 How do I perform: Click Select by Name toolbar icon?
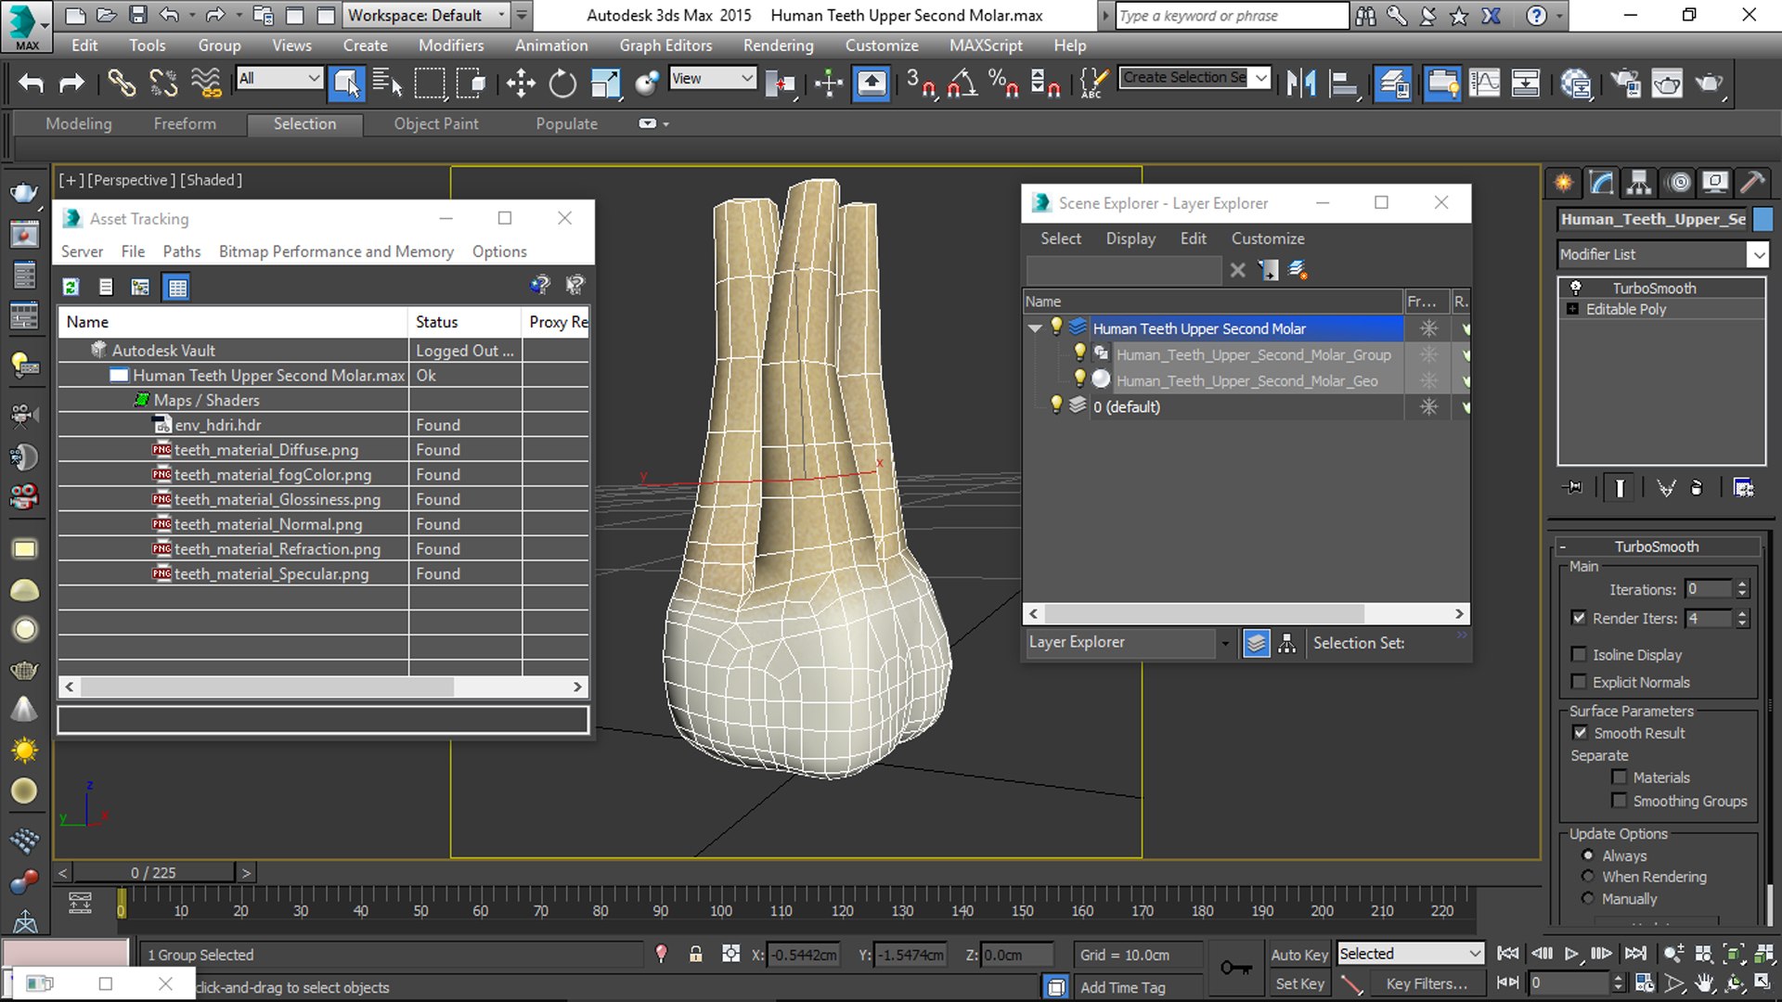click(x=387, y=83)
